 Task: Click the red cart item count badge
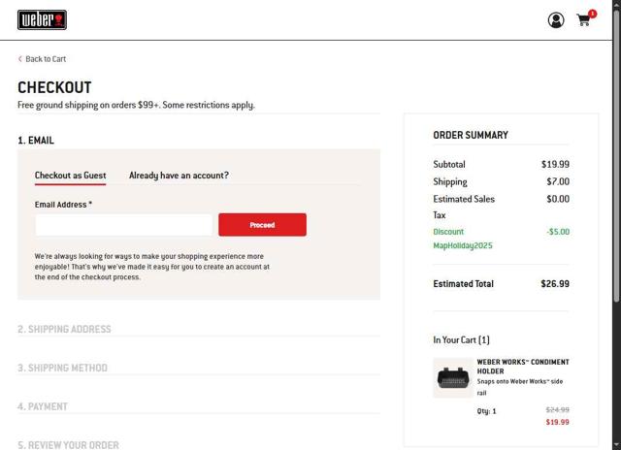593,14
